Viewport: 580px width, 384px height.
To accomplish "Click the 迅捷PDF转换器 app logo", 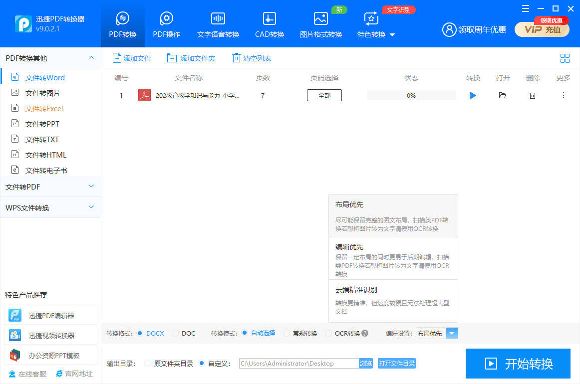I will tap(23, 23).
